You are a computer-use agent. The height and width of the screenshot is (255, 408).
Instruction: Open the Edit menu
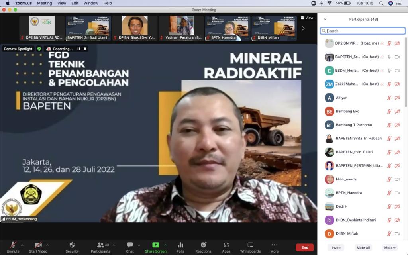75,3
